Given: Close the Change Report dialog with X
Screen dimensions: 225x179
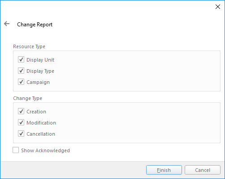Looking at the screenshot, I should [218, 7].
